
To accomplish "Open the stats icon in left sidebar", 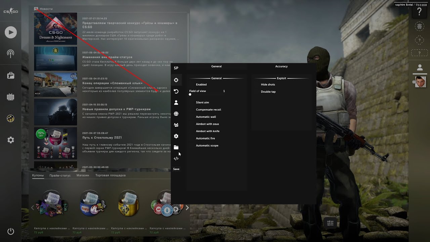I will click(x=10, y=119).
